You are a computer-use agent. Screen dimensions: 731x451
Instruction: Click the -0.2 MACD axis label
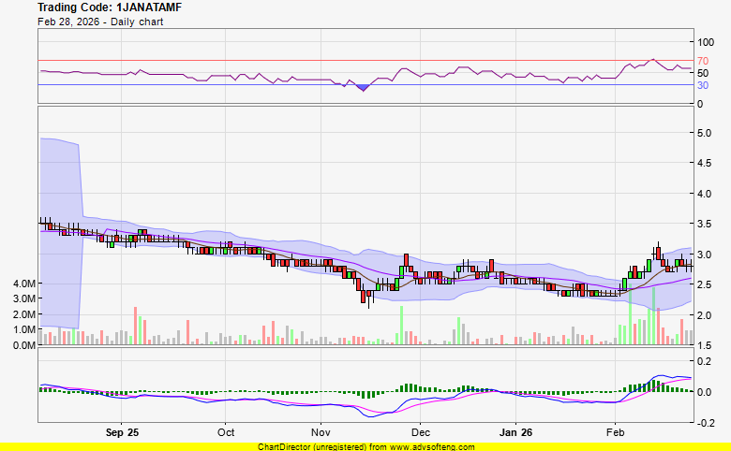click(705, 423)
